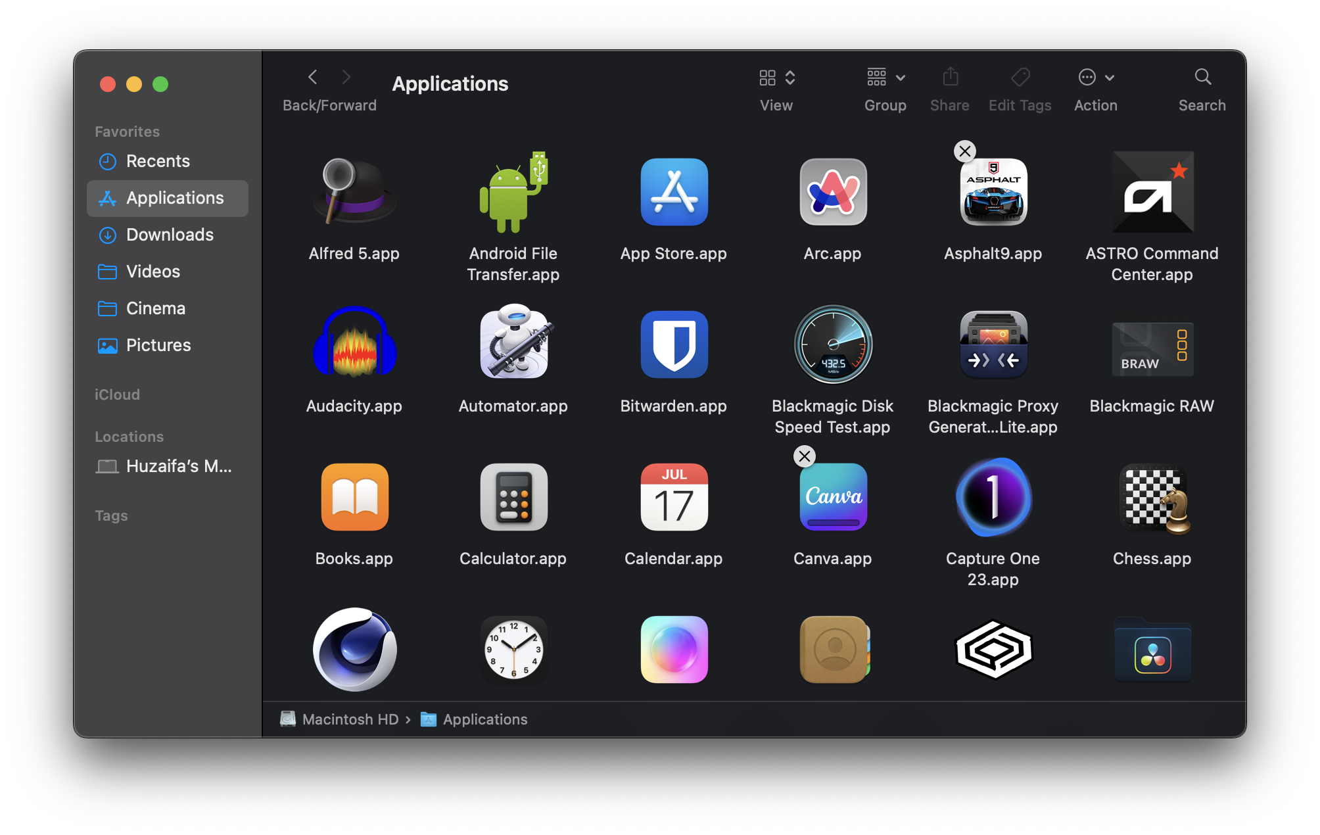Click the Arc browser icon
This screenshot has height=835, width=1320.
tap(833, 193)
